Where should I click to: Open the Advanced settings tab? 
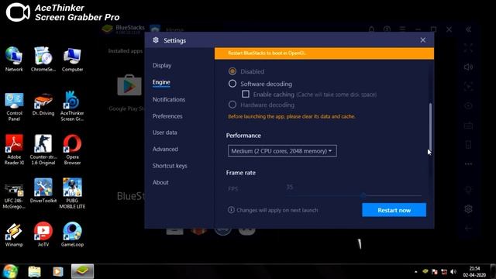coord(165,150)
